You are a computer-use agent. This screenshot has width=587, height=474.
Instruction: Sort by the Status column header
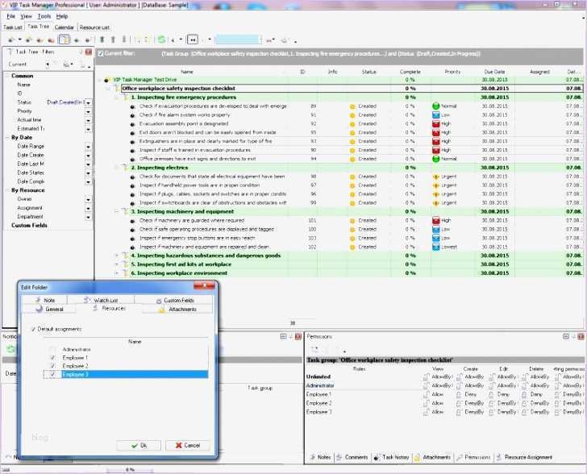pos(368,72)
